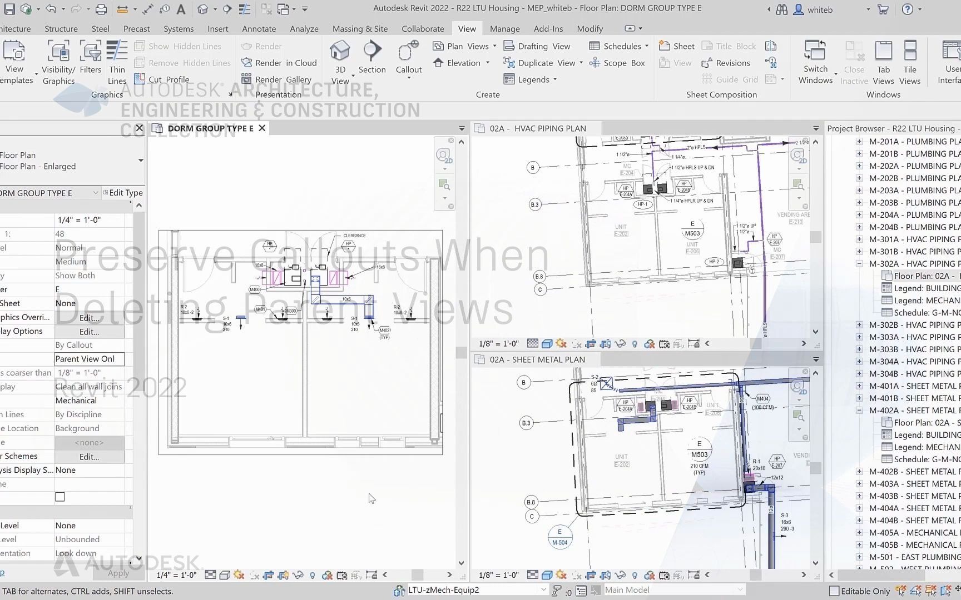Viewport: 961px width, 600px height.
Task: Open the Revisions dialog
Action: tap(726, 63)
